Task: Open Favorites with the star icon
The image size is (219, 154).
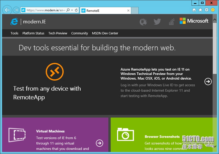Action: pos(200,10)
